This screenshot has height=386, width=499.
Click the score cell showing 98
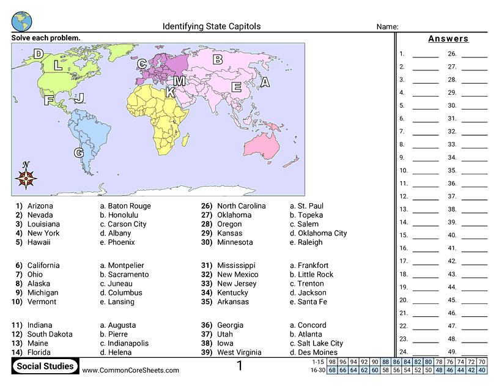pyautogui.click(x=333, y=362)
